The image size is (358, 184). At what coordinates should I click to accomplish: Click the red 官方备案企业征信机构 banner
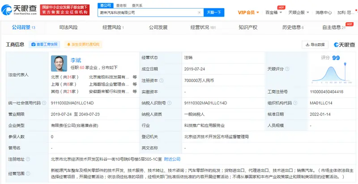click(65, 10)
